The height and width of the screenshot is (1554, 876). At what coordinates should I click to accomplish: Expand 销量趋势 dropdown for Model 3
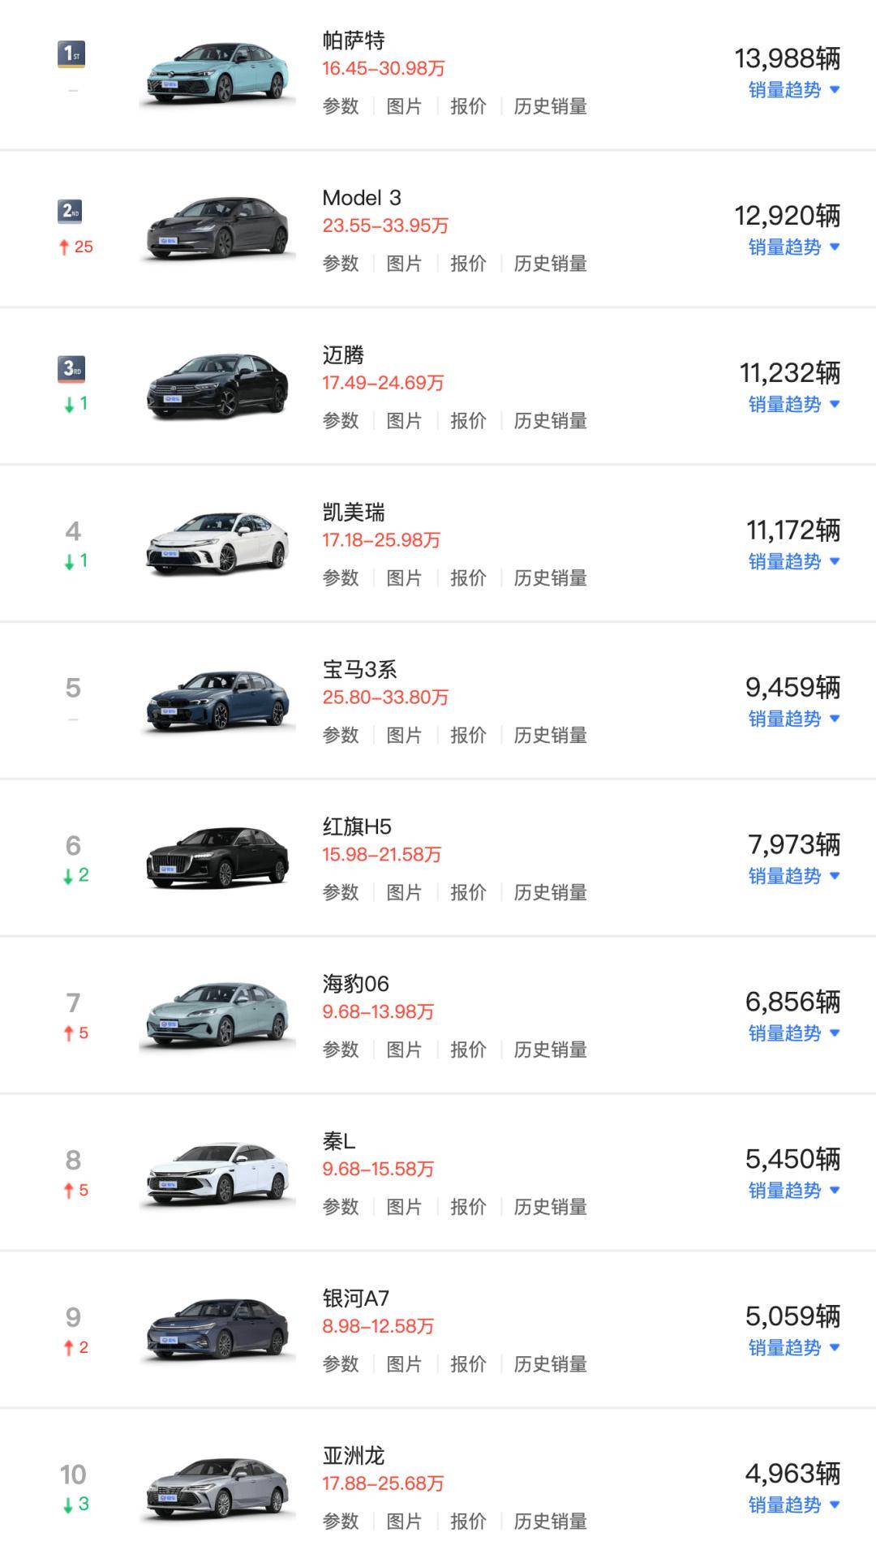tap(793, 247)
